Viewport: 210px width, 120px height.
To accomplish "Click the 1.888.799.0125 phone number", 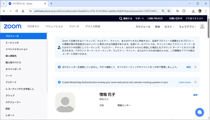I will tap(155, 18).
